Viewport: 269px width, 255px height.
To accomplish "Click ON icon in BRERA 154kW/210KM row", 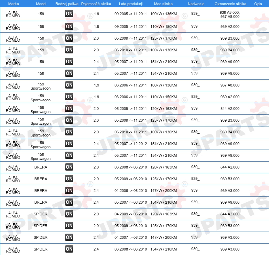I will tap(69, 202).
